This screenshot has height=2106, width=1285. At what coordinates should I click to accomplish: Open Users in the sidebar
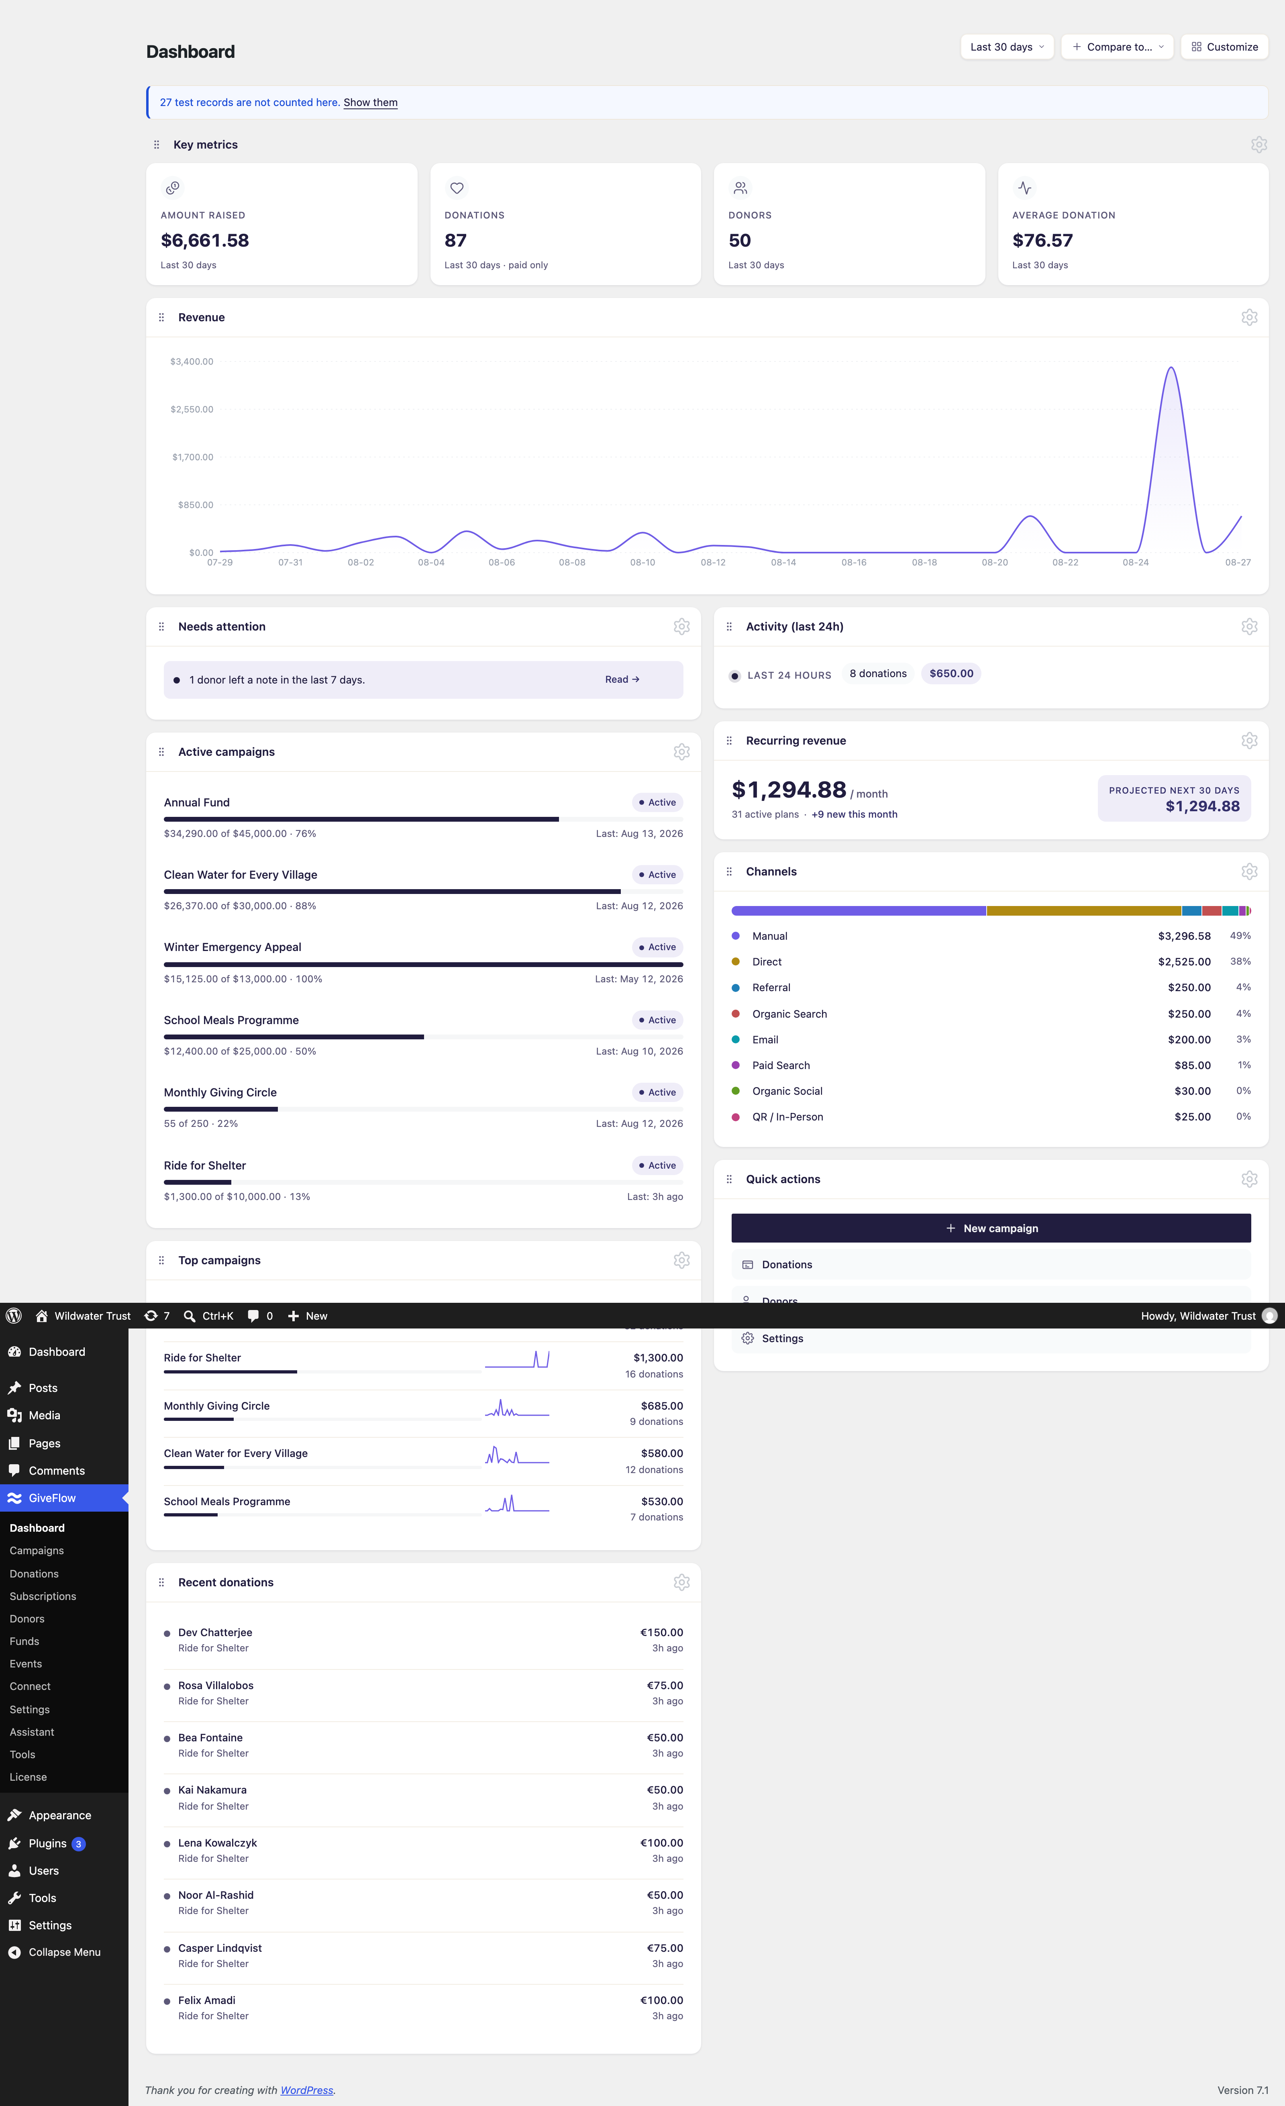tap(64, 1871)
